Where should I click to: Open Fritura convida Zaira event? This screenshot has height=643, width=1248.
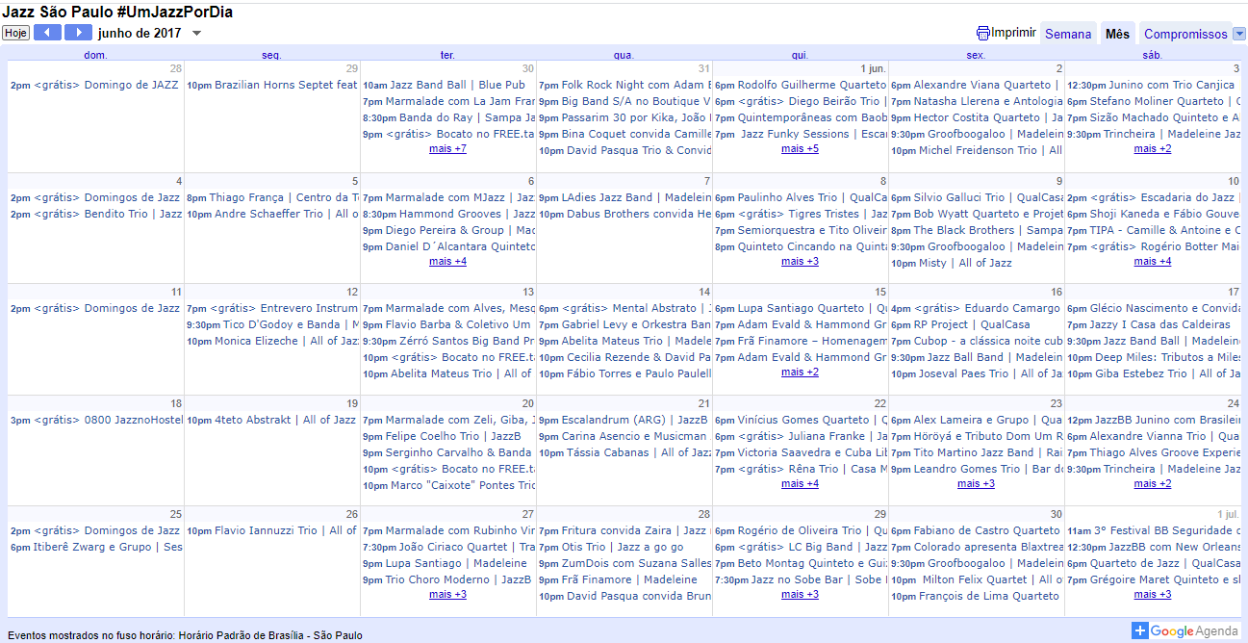(x=624, y=531)
